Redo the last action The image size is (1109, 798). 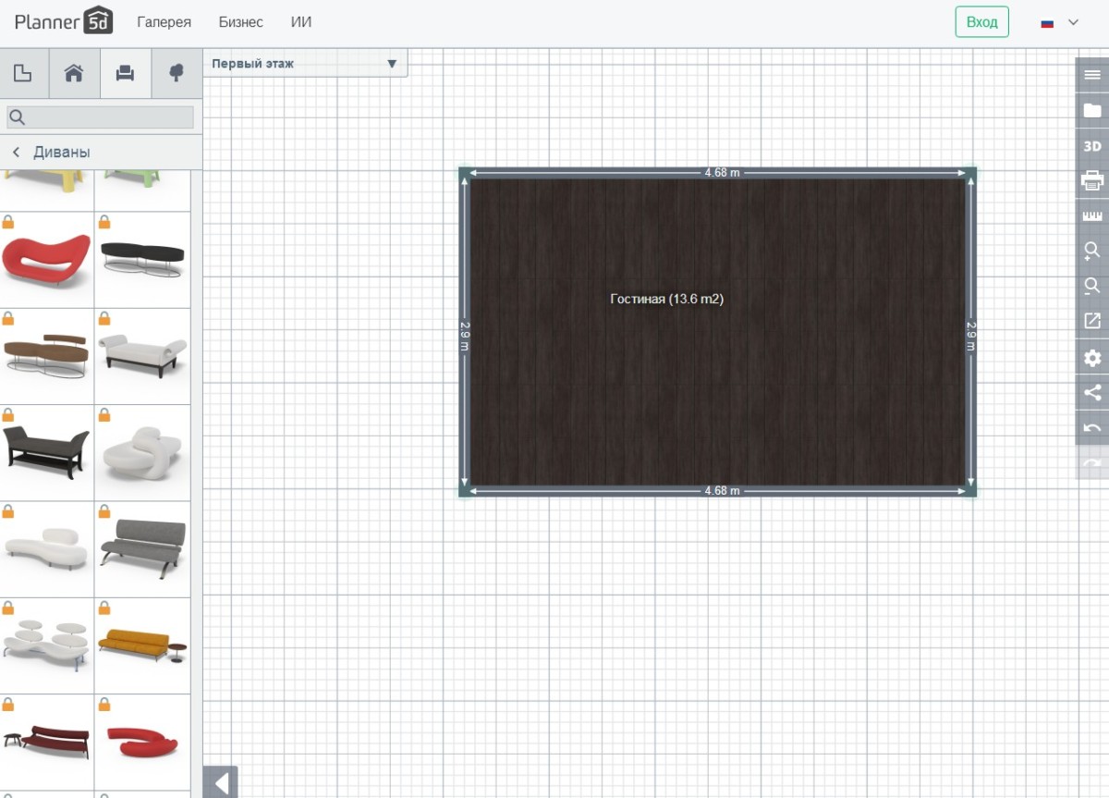[1092, 463]
